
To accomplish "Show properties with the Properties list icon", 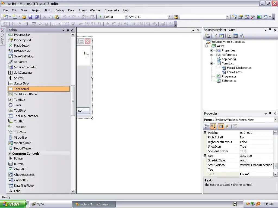I will coord(221,126).
